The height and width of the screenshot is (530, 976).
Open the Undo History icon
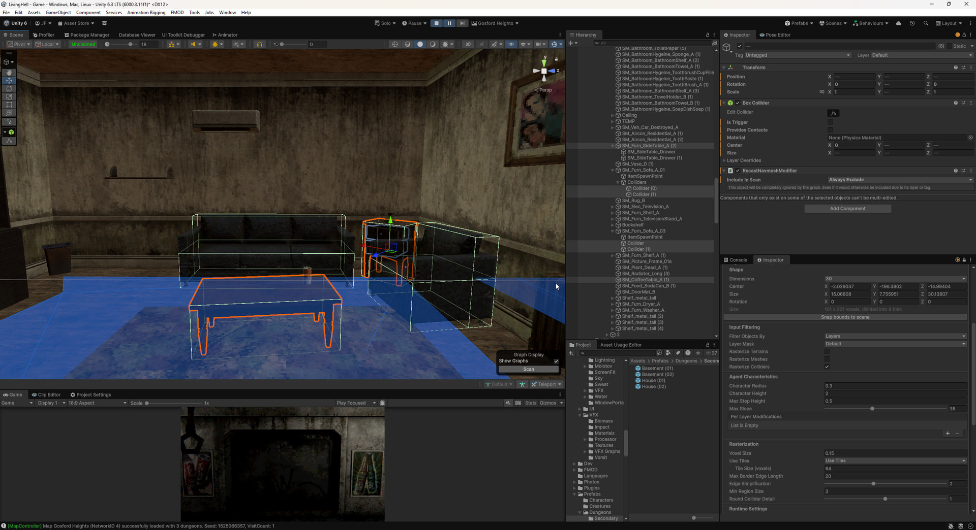coord(912,23)
